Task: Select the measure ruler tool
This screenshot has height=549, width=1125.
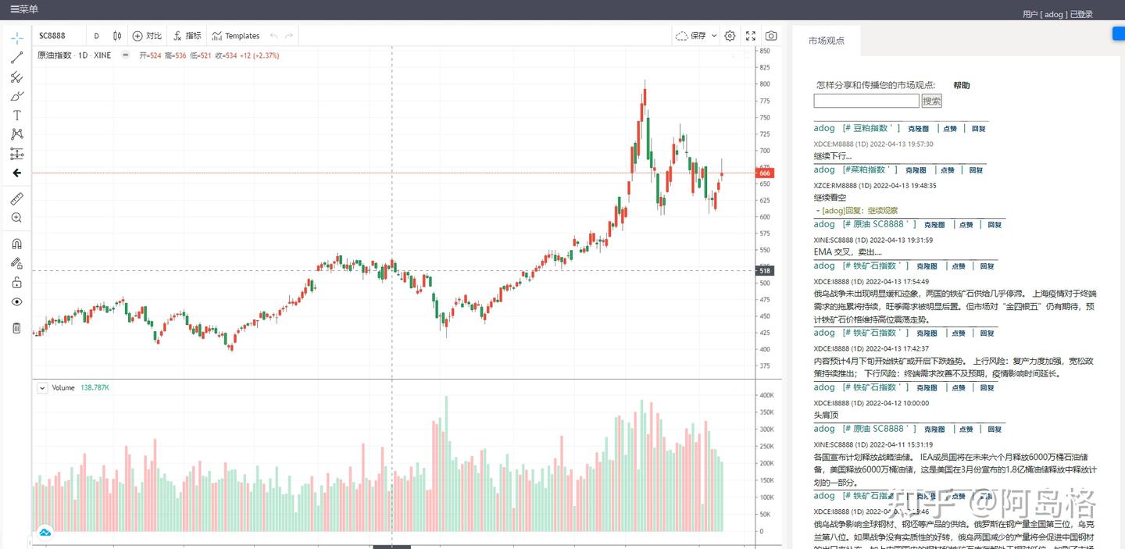Action: click(17, 198)
